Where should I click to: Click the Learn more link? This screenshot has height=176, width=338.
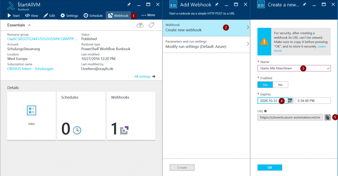click(300, 49)
